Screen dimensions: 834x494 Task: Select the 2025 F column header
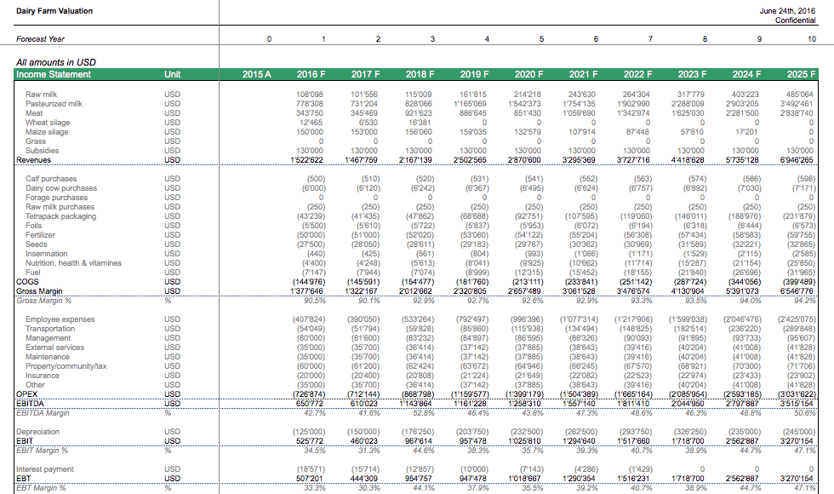(801, 75)
